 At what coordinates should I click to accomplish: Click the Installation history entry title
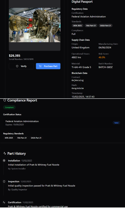point(14,161)
